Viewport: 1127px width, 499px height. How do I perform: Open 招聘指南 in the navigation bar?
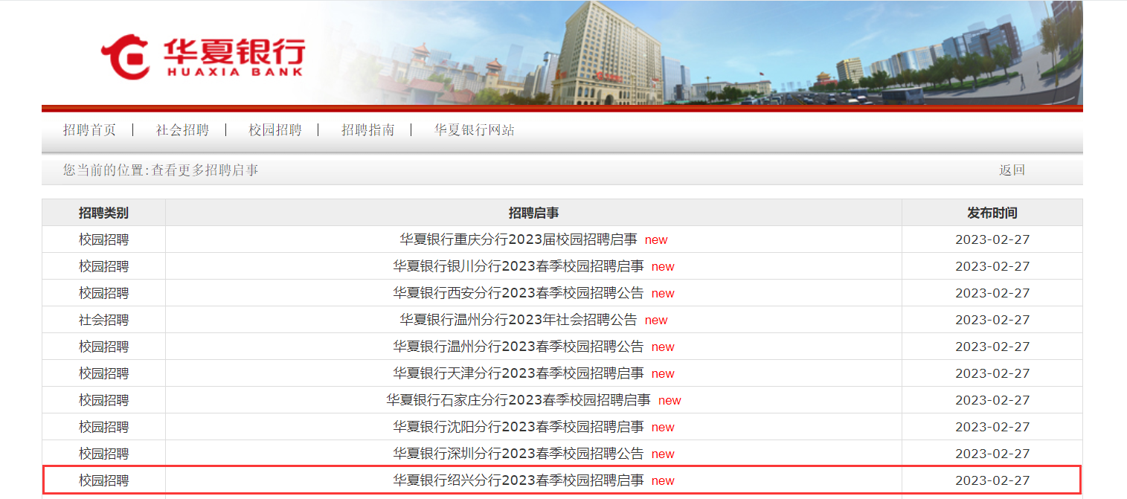367,130
